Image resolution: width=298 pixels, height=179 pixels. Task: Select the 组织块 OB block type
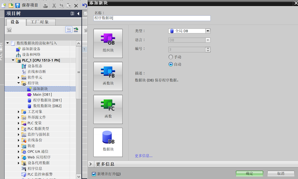108,43
